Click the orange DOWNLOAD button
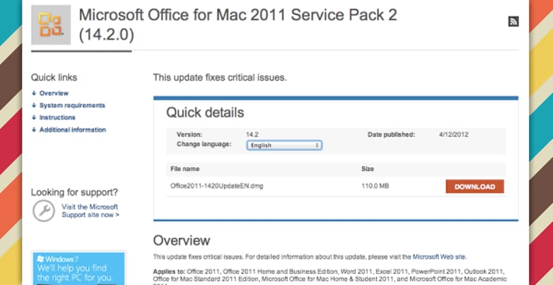The height and width of the screenshot is (285, 553). pos(474,187)
